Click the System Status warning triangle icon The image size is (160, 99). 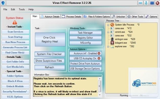[15, 22]
